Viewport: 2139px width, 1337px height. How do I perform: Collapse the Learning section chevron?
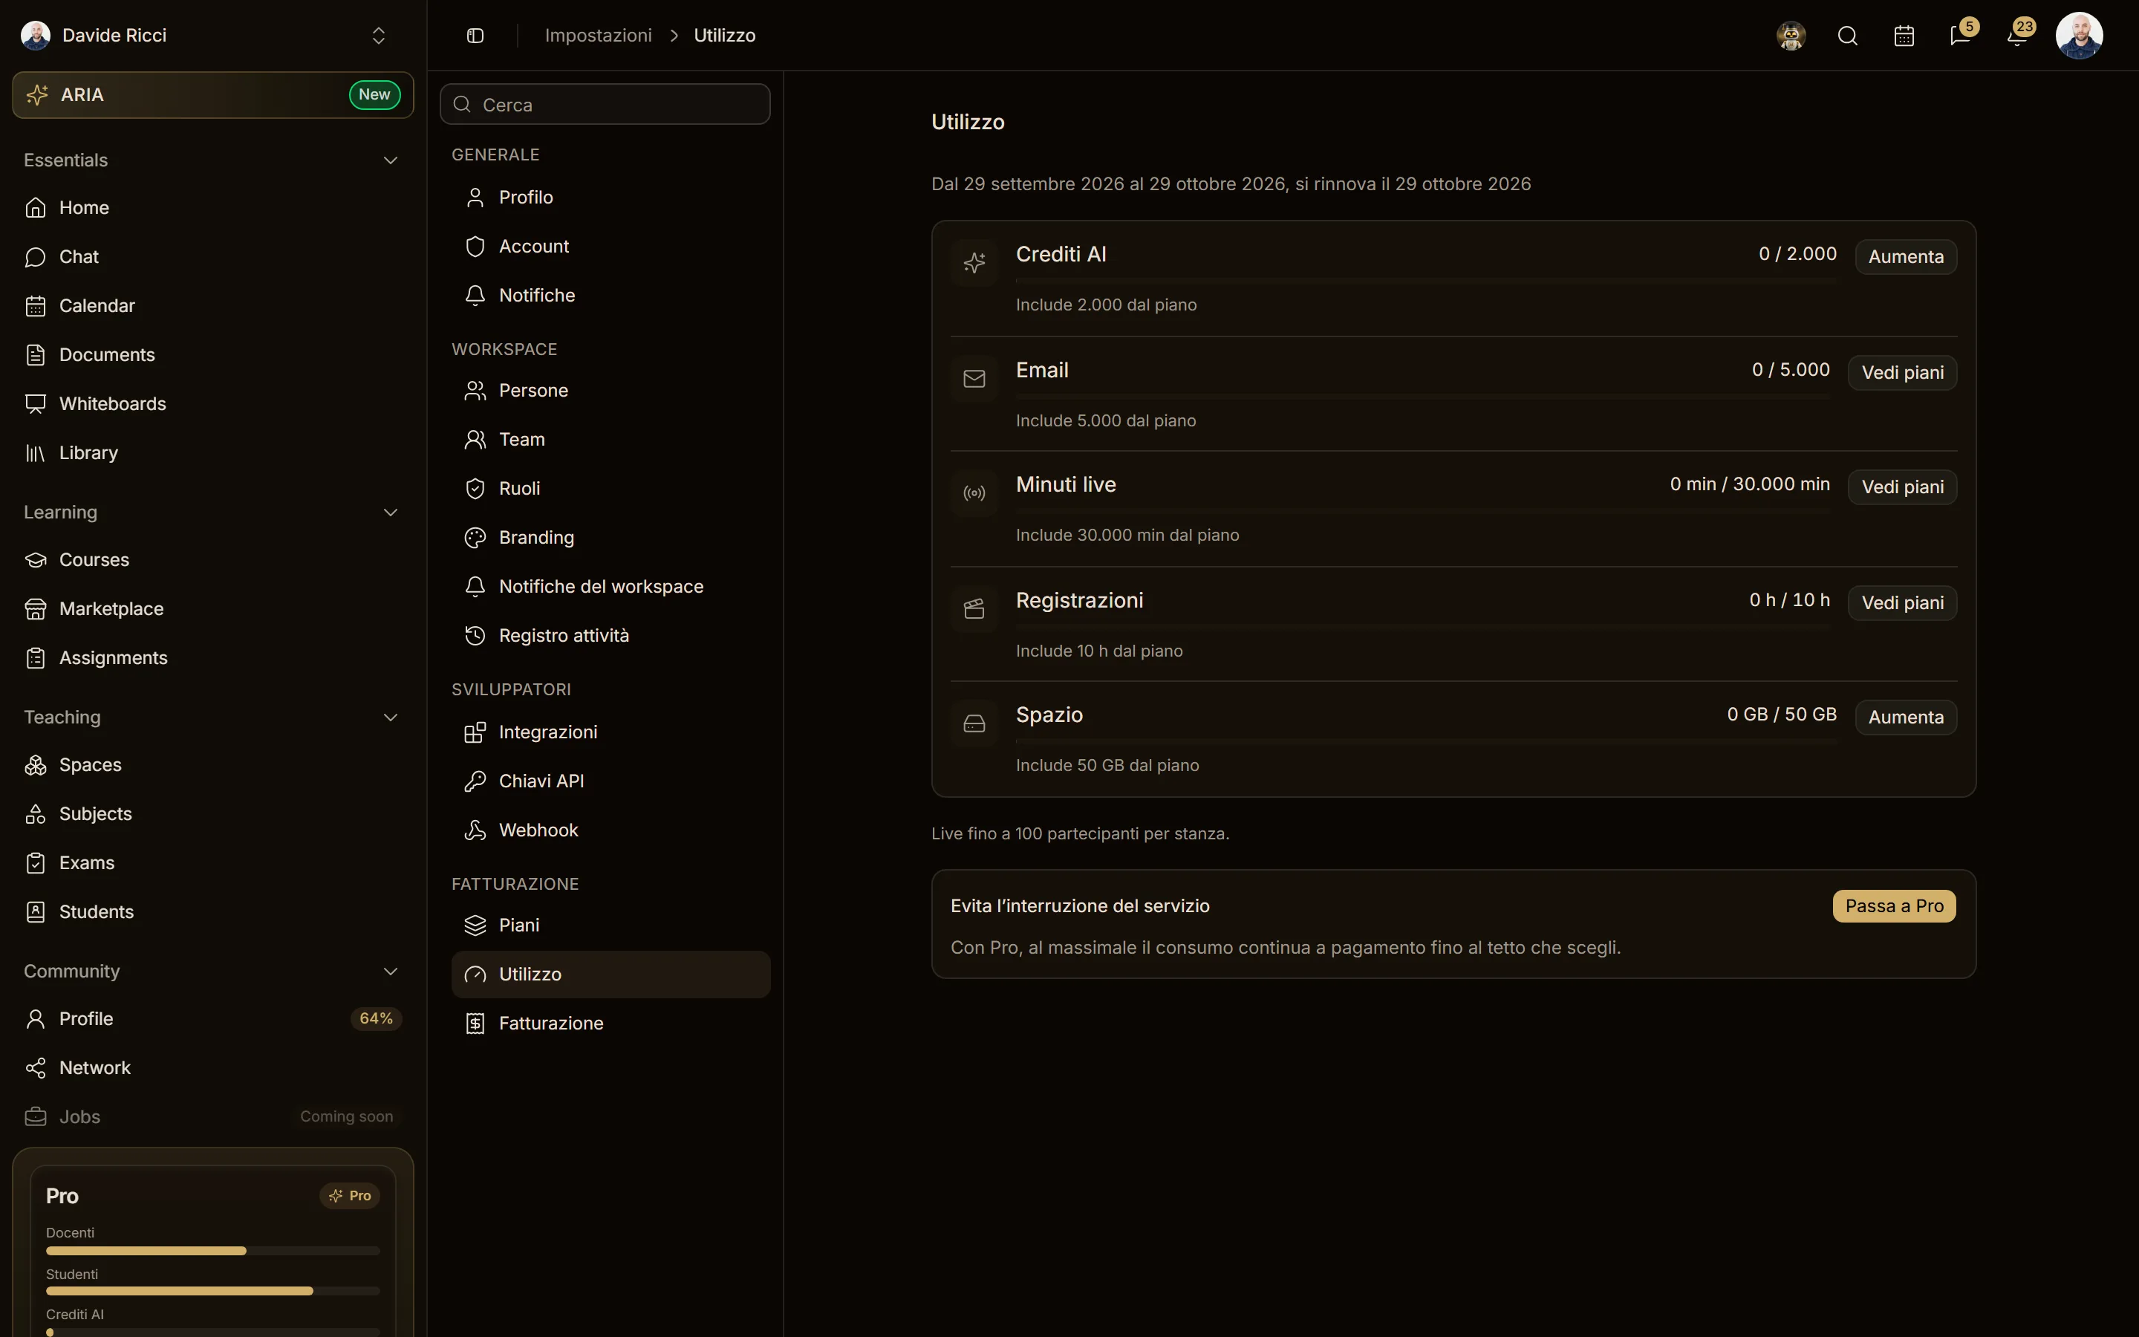390,513
